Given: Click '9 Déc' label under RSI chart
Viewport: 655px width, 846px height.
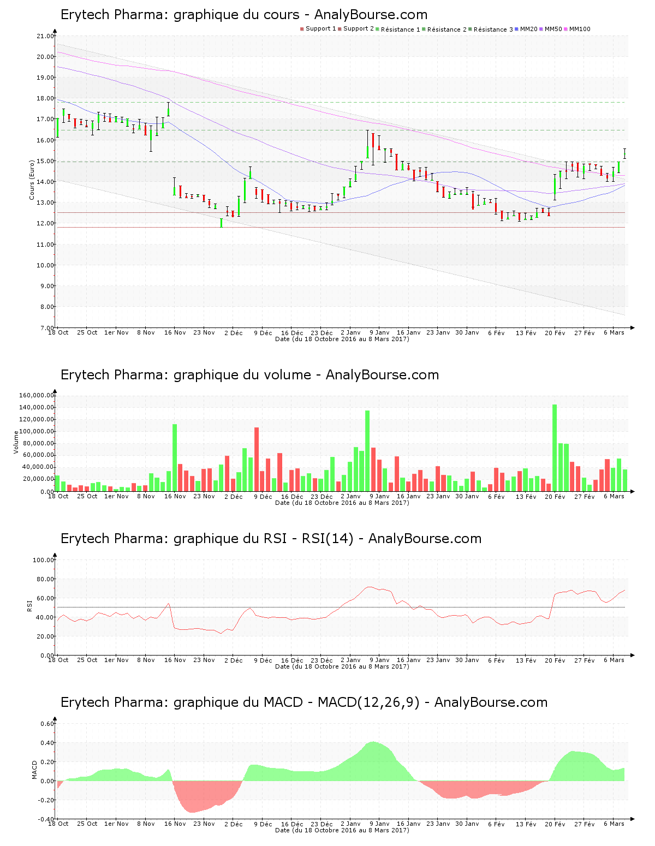Looking at the screenshot, I should 263,660.
